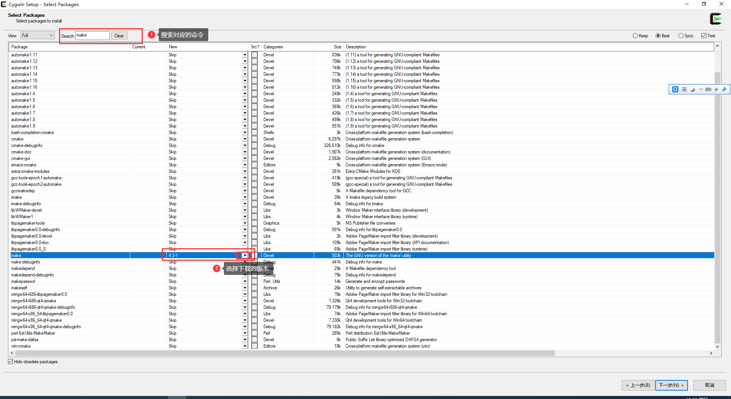
Task: Click the scroll left arrow at list bottom
Action: point(12,353)
